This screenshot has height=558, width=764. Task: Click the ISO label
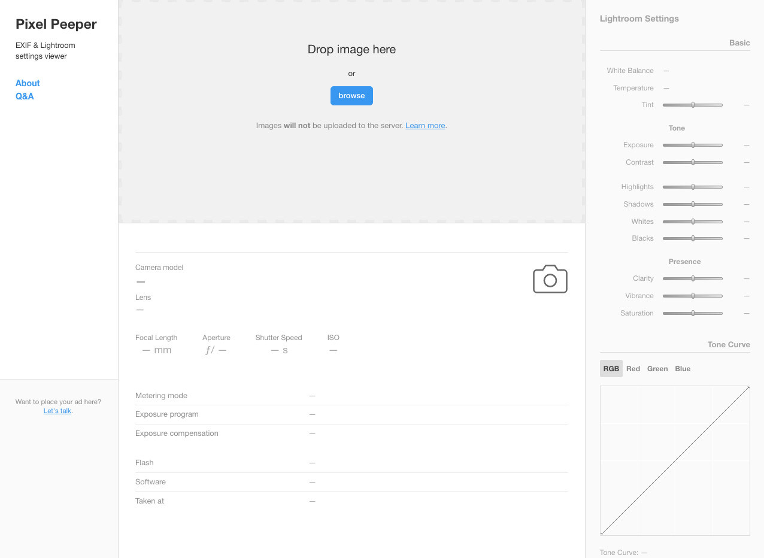(334, 338)
